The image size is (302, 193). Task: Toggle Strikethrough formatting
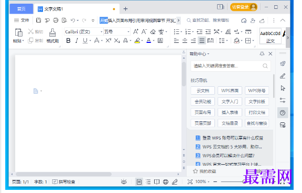pos(96,41)
